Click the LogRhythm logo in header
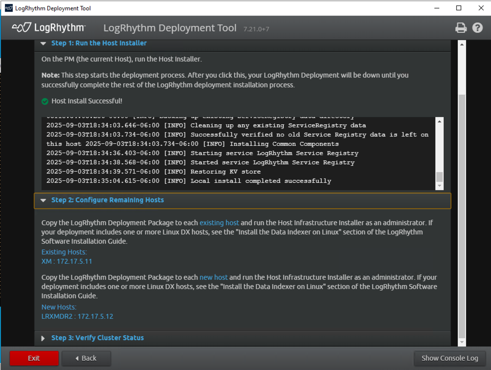491x370 pixels. tap(48, 28)
